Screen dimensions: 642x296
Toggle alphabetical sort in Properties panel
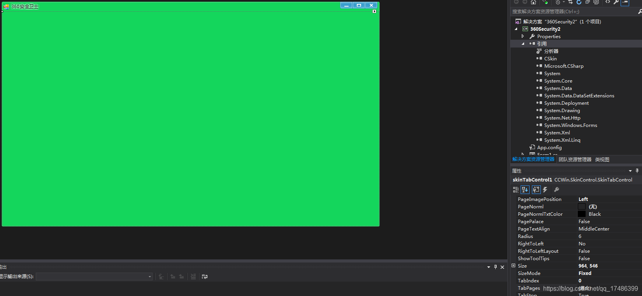coord(525,190)
